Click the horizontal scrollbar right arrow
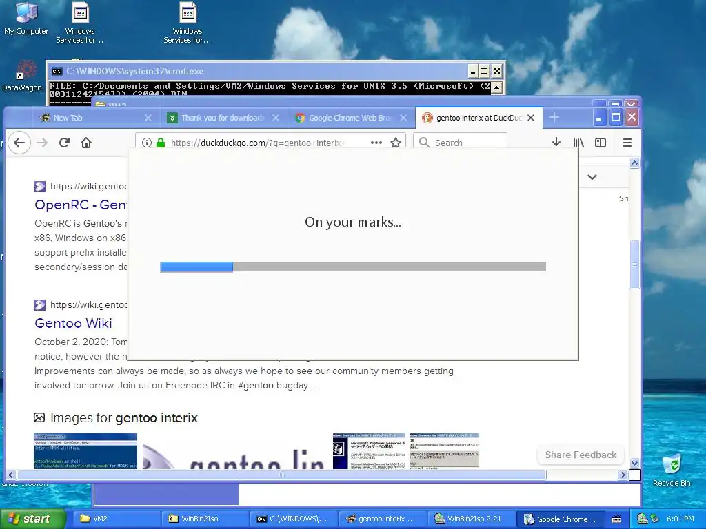Screen dimensions: 706x529 pyautogui.click(x=623, y=475)
